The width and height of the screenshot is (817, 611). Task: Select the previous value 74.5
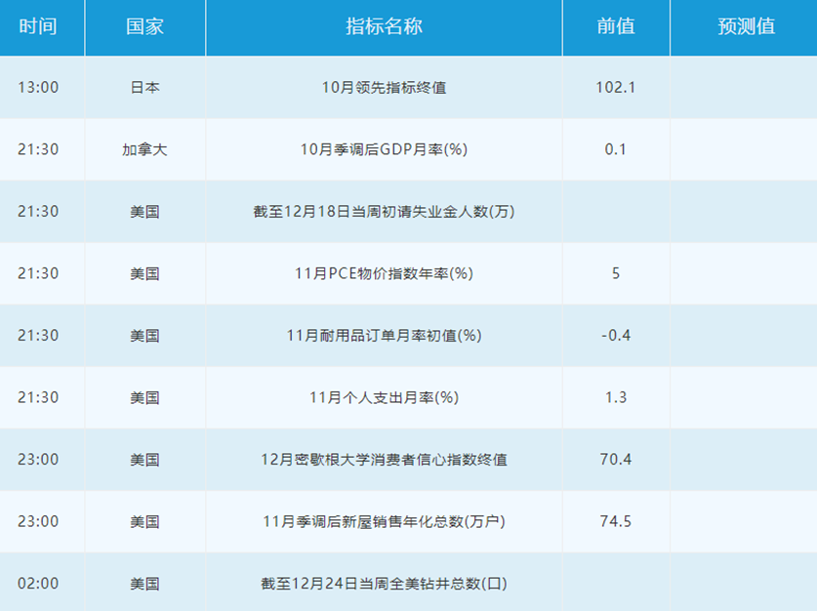[616, 521]
